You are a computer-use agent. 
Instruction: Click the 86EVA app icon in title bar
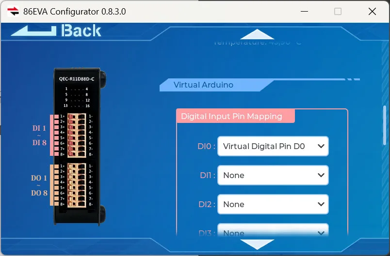13,11
